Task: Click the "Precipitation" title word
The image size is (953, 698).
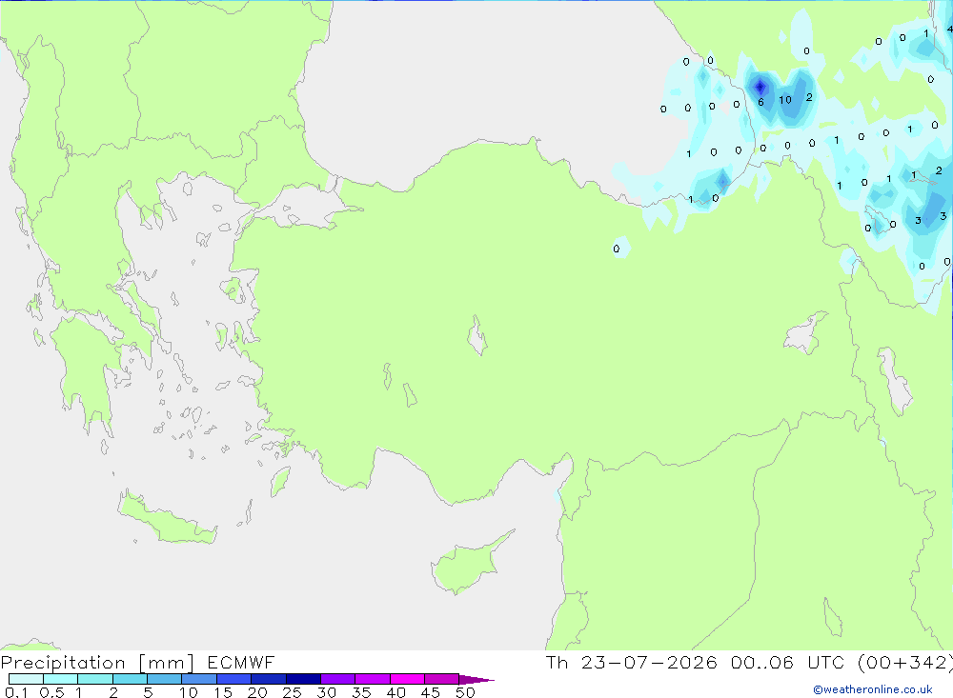Action: pyautogui.click(x=63, y=662)
